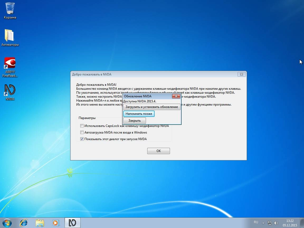This screenshot has height=228, width=304.
Task: Click the Добро пожаловать в NVDA title text
Action: click(x=92, y=74)
